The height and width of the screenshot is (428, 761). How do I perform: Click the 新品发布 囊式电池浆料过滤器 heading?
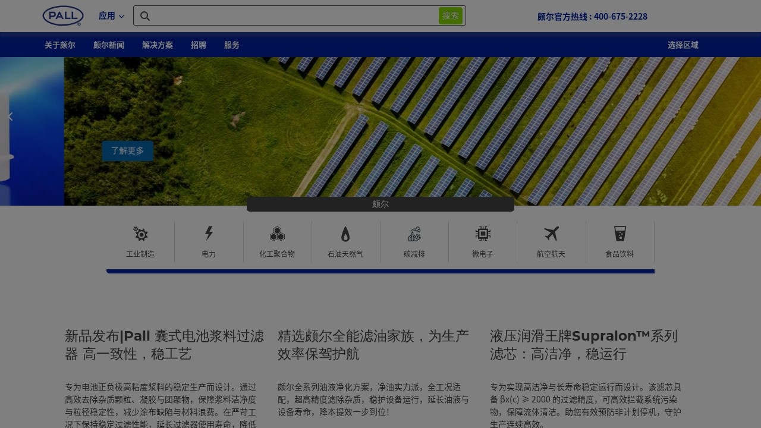point(165,345)
